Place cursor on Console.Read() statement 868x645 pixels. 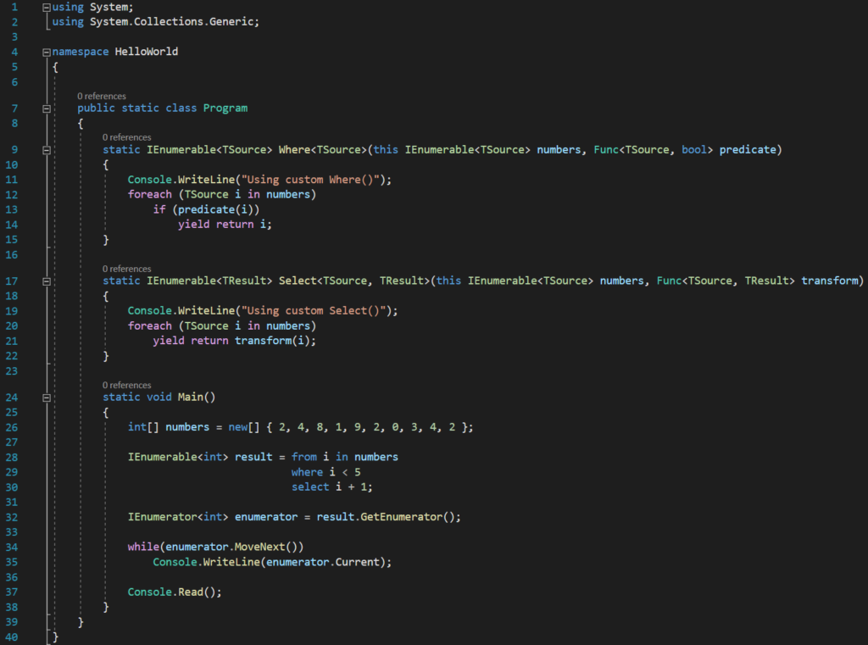pyautogui.click(x=174, y=592)
